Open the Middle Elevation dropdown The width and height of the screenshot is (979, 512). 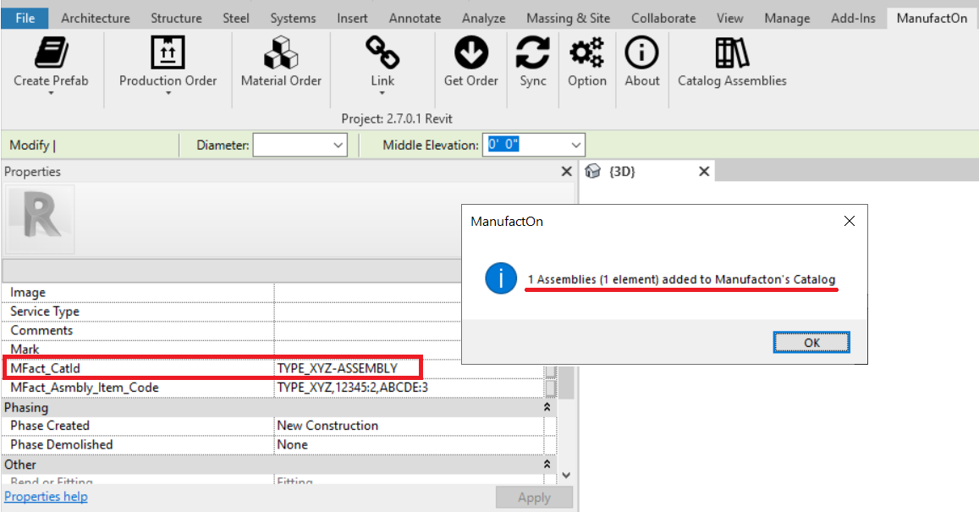(575, 145)
